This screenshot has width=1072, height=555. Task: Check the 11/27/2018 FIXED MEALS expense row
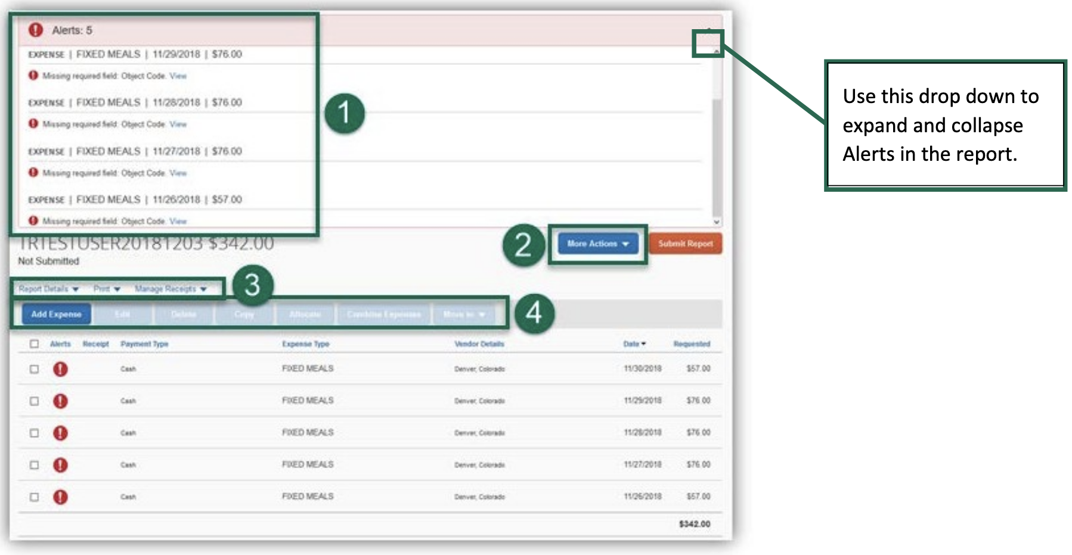(x=34, y=464)
